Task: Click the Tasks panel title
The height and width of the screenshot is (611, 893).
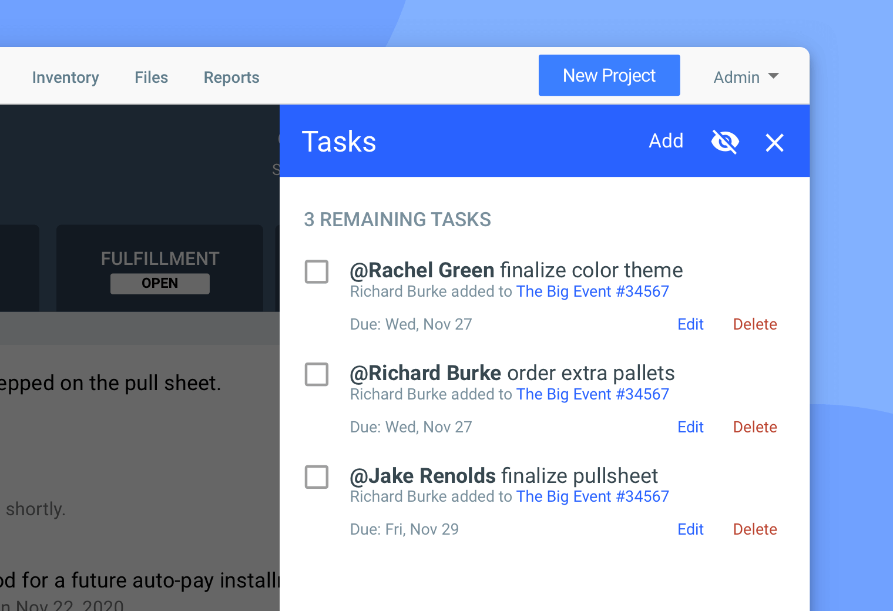Action: (339, 142)
